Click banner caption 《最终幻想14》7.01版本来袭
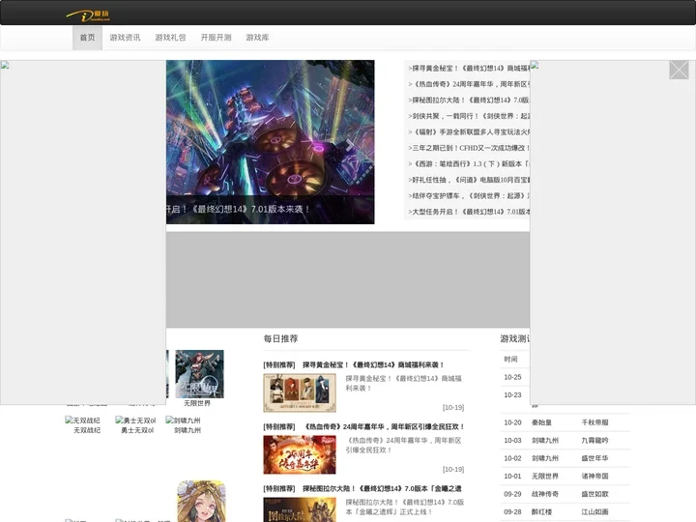This screenshot has width=696, height=522. point(238,209)
